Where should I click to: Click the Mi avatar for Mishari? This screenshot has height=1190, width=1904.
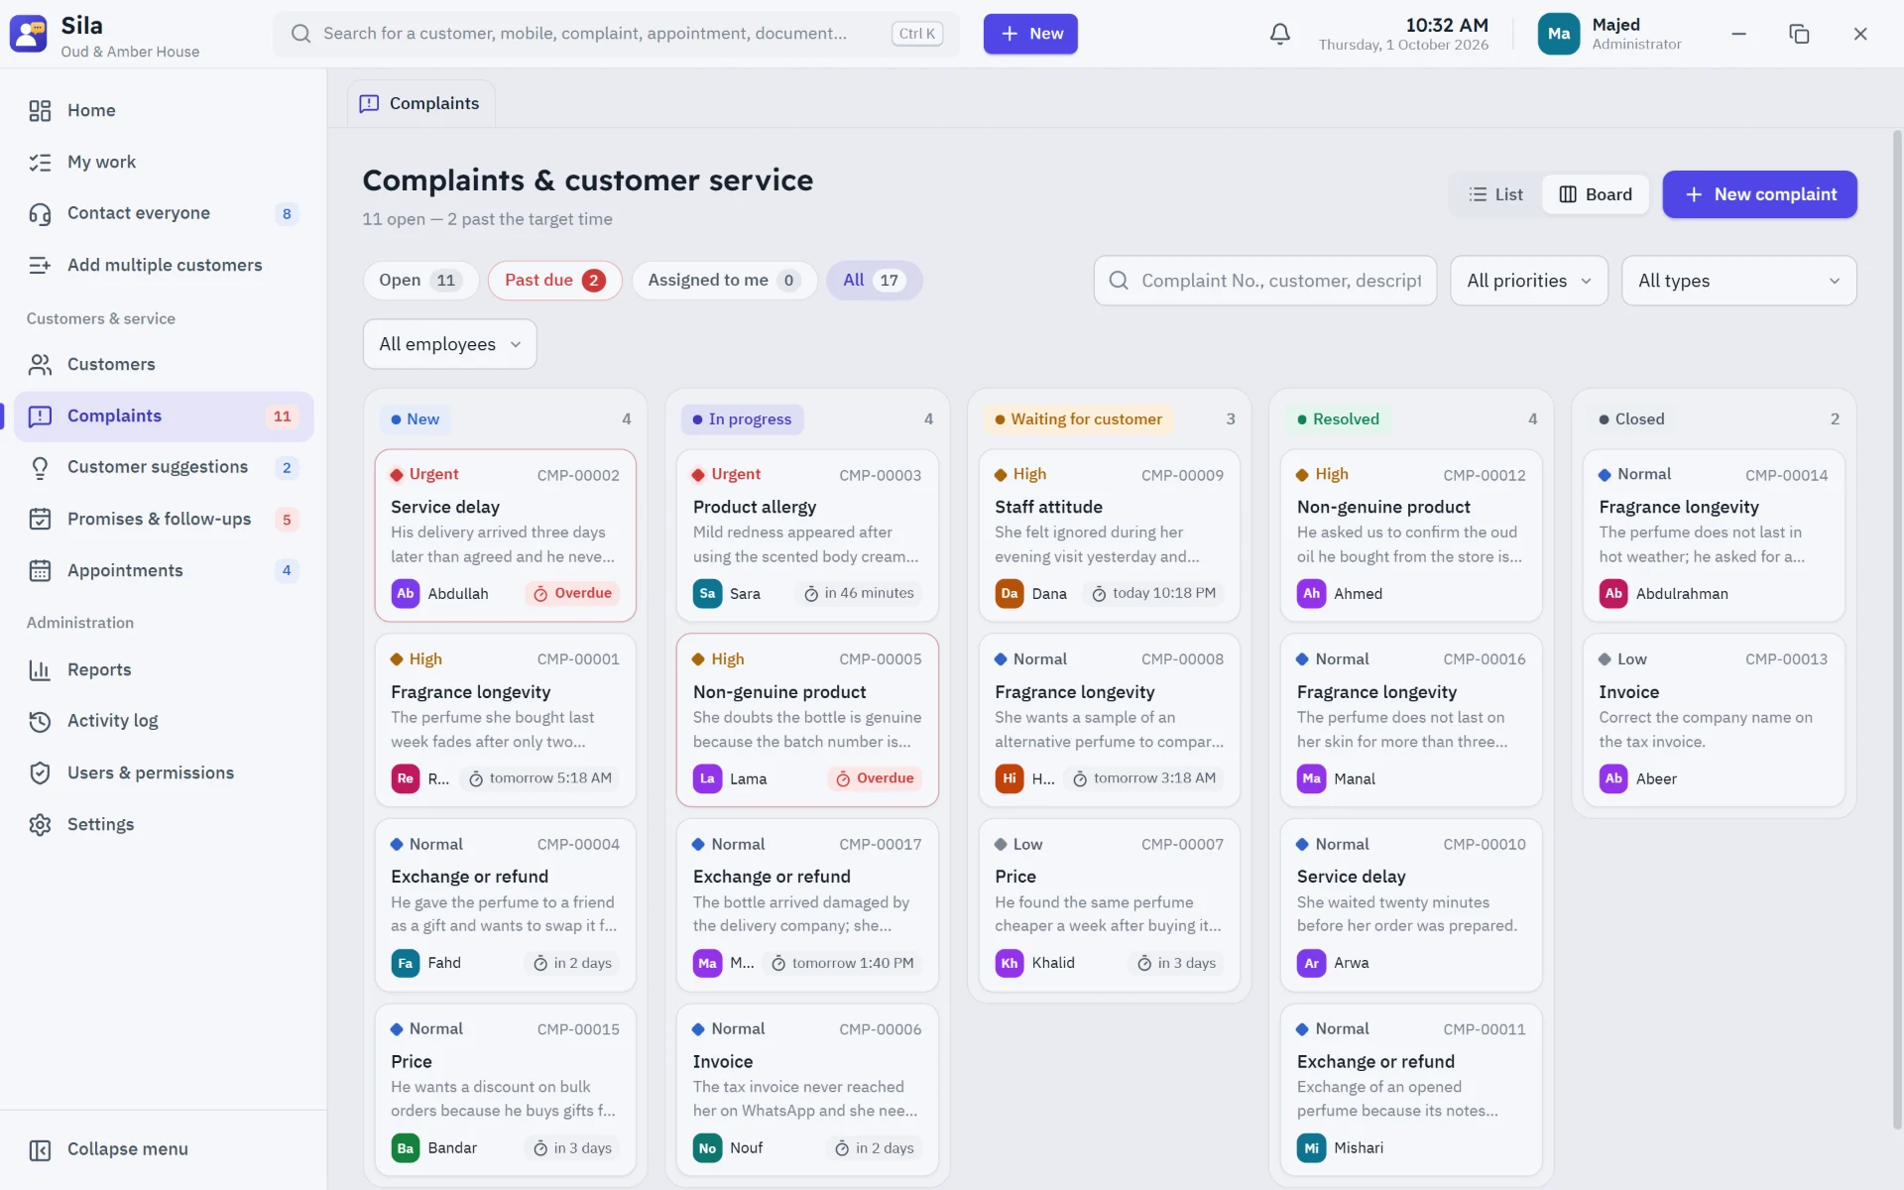pos(1311,1147)
